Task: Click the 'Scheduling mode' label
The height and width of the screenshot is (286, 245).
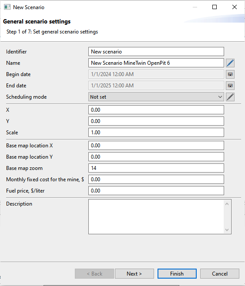Action: pyautogui.click(x=27, y=97)
